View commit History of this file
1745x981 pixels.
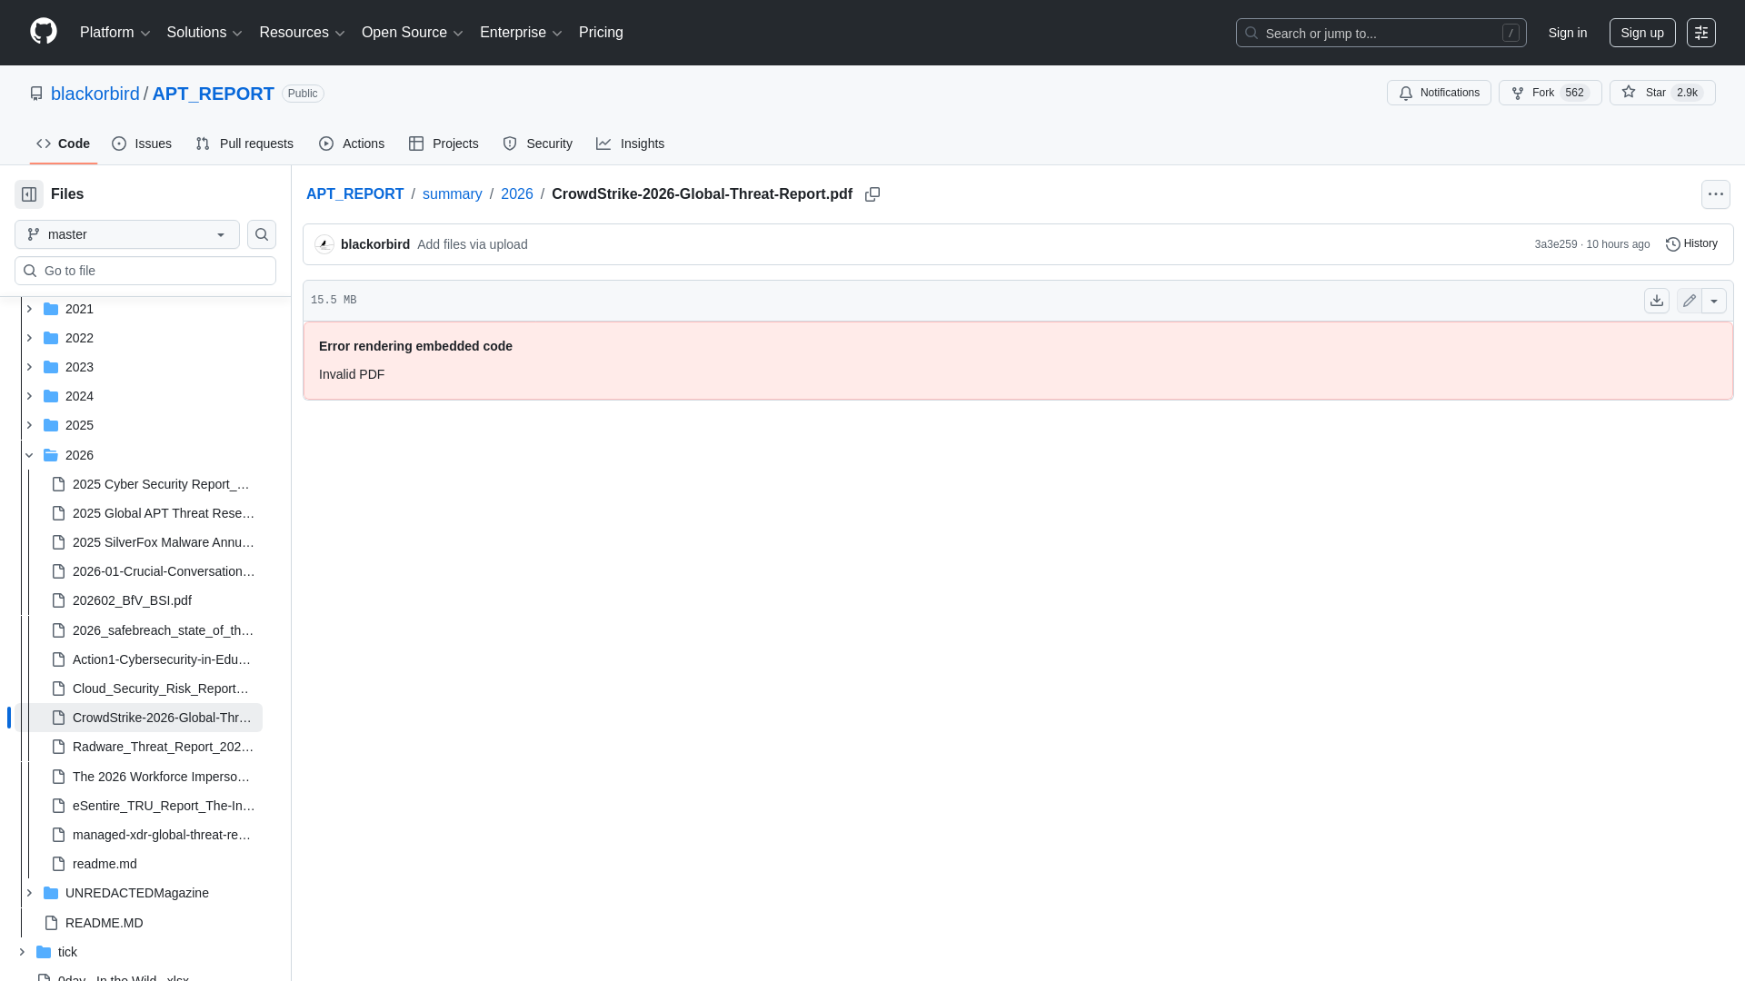point(1692,243)
